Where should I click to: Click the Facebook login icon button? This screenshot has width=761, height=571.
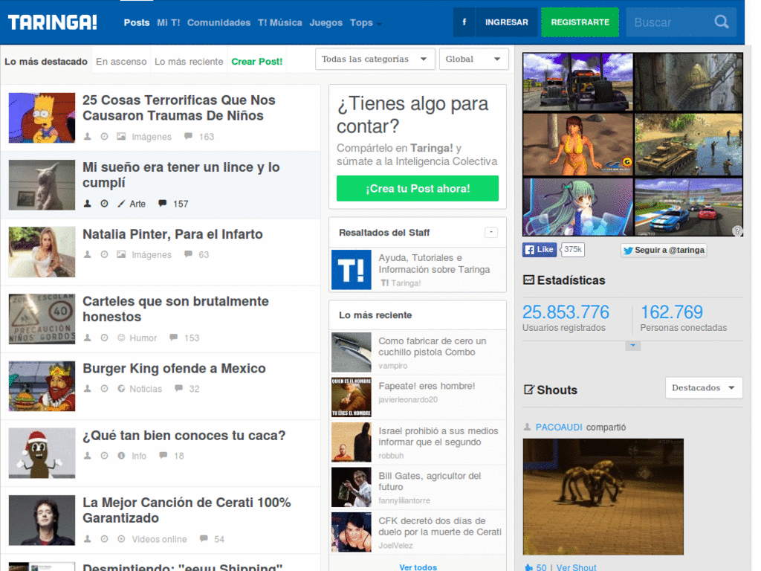click(x=464, y=22)
